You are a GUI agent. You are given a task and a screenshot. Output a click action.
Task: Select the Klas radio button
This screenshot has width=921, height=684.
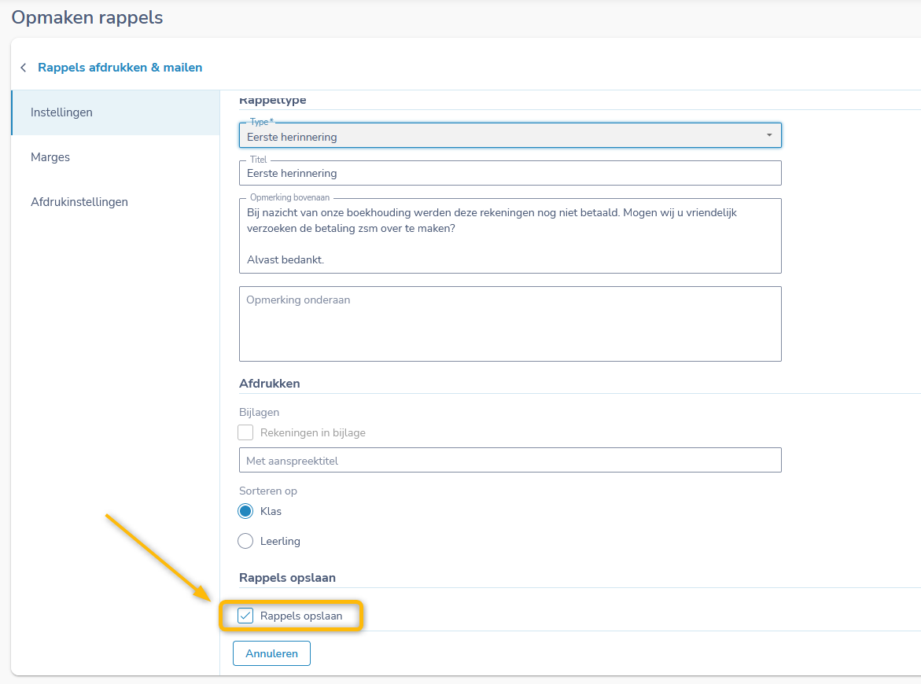click(x=246, y=511)
